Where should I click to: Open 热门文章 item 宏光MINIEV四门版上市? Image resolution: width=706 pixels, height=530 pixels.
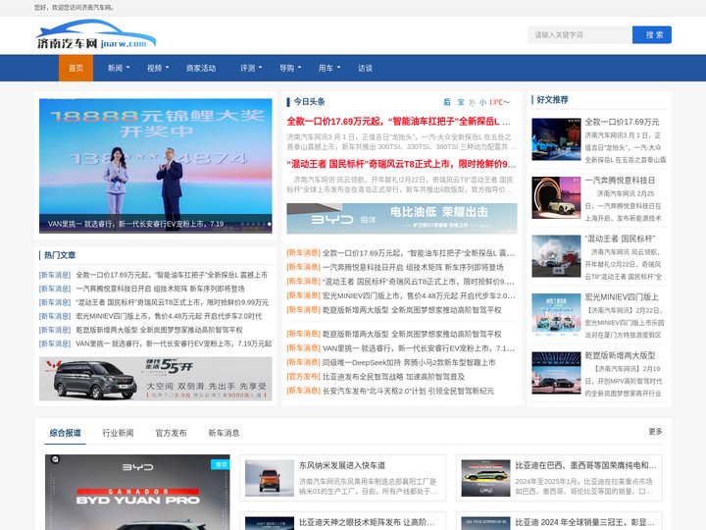click(x=169, y=316)
